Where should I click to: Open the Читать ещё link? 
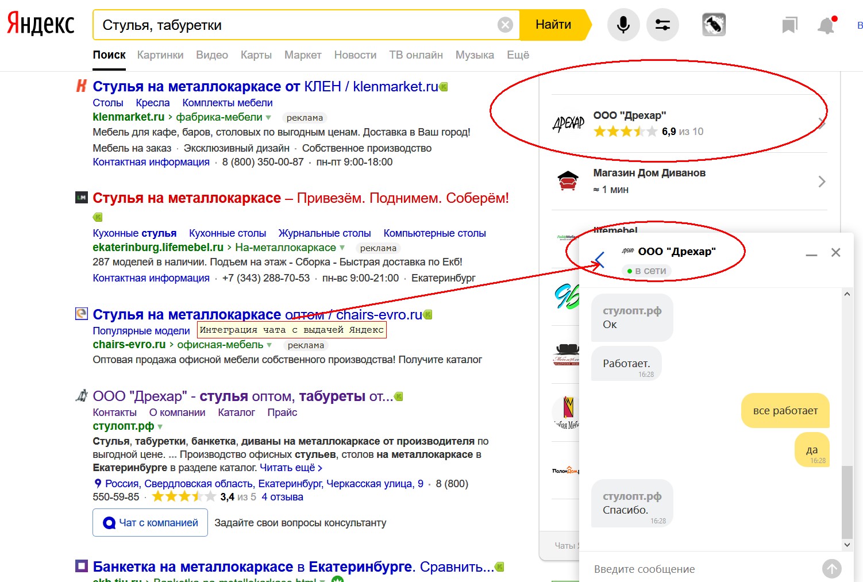coord(291,468)
